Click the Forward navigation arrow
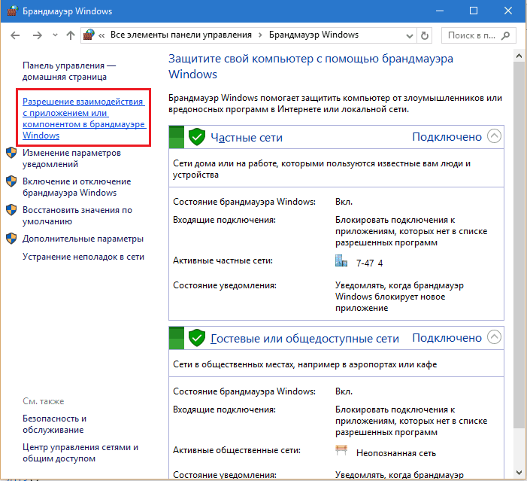Viewport: 527px width, 481px height. coord(38,35)
